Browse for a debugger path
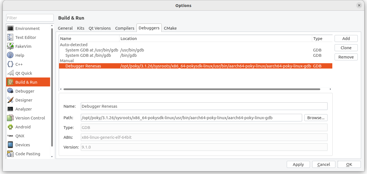 pyautogui.click(x=316, y=117)
